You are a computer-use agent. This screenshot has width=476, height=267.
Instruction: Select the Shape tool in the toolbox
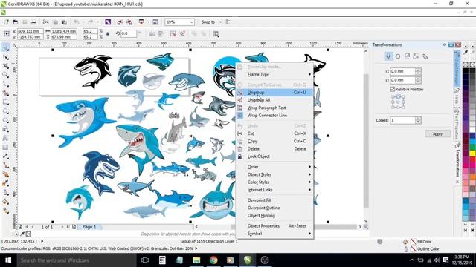tap(5, 57)
